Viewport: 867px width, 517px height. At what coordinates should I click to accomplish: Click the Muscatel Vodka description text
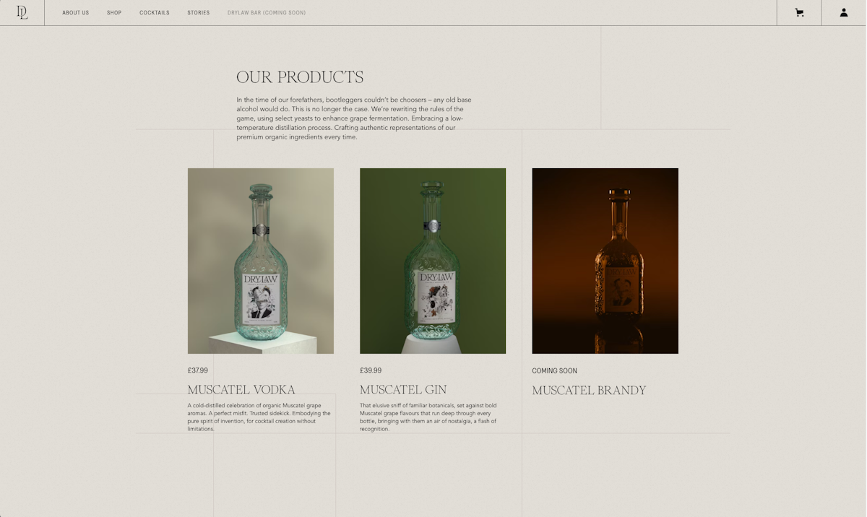pyautogui.click(x=259, y=417)
